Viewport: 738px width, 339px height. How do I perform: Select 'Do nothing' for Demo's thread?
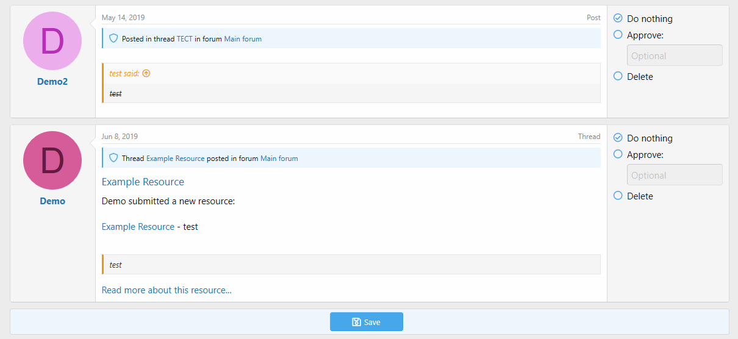[x=618, y=138]
